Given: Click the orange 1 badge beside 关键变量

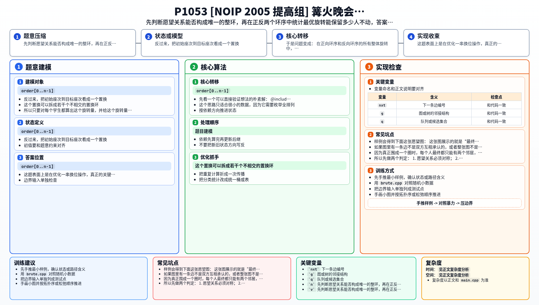Looking at the screenshot, I should (x=371, y=82).
